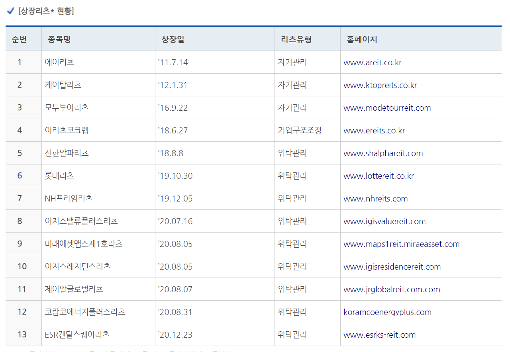
Task: Open www.esrks-reit.com link
Action: click(x=380, y=335)
